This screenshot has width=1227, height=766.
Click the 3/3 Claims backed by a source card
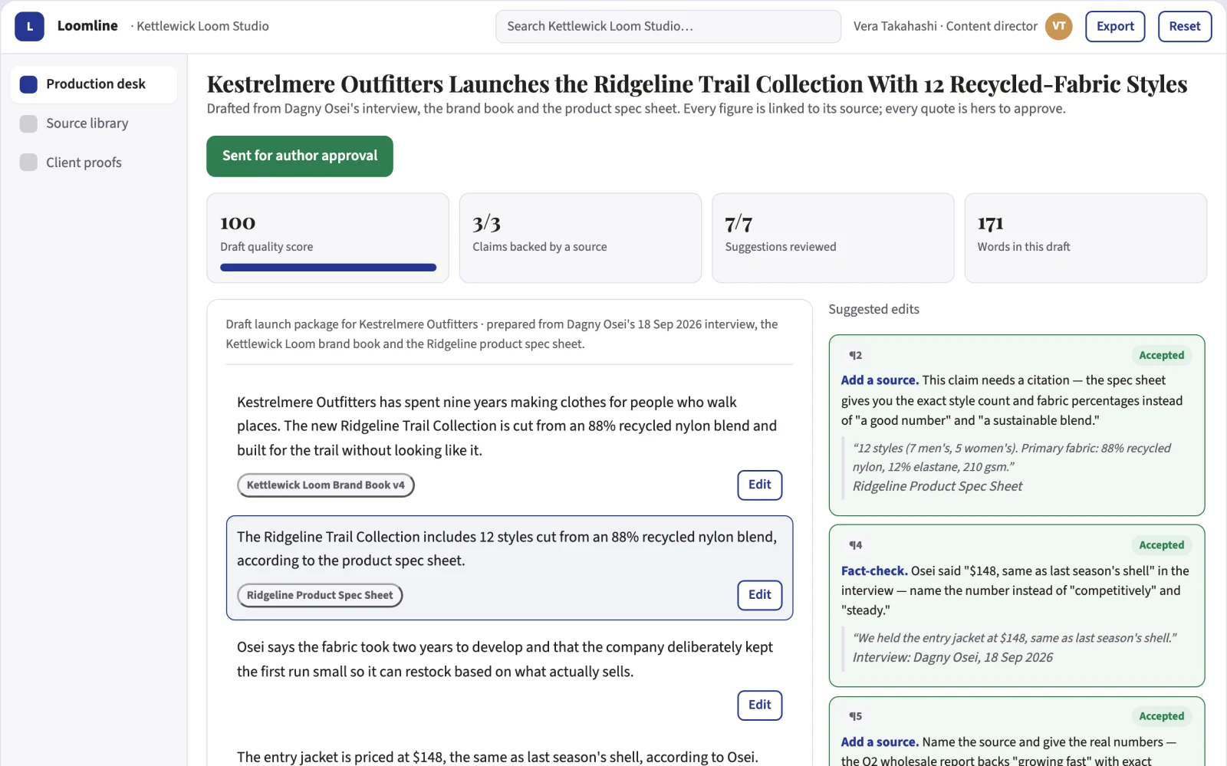[581, 238]
